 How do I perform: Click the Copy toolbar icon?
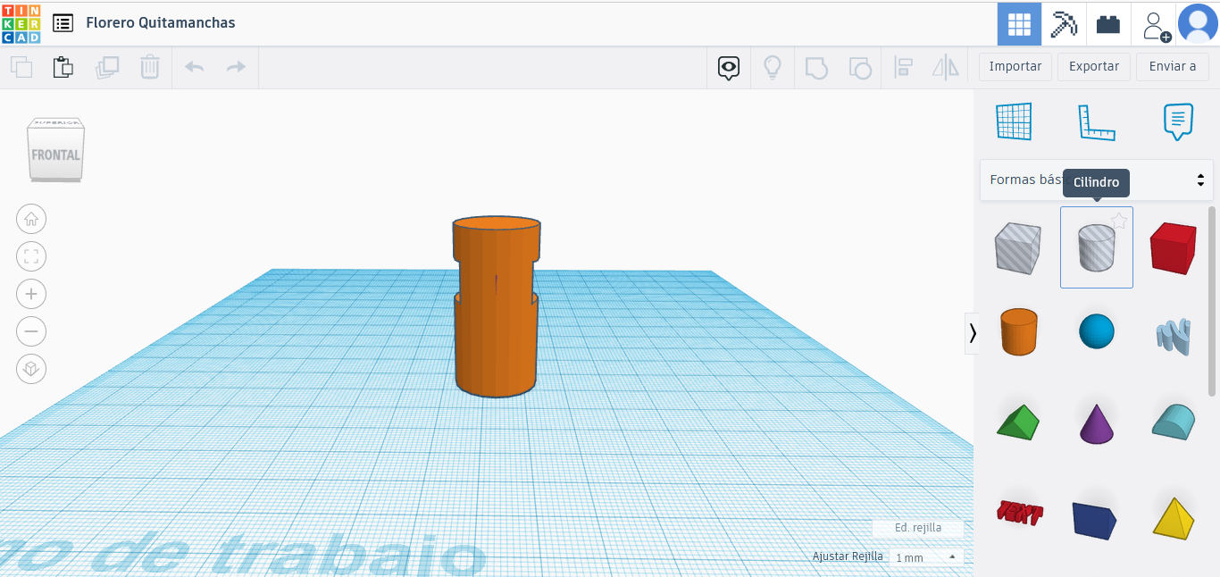(x=21, y=67)
